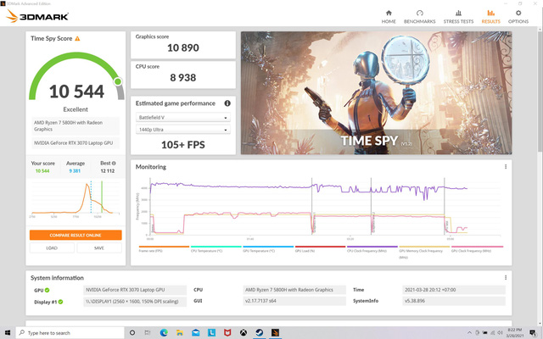Click the System information CPU name field
The width and height of the screenshot is (543, 339).
[294, 290]
